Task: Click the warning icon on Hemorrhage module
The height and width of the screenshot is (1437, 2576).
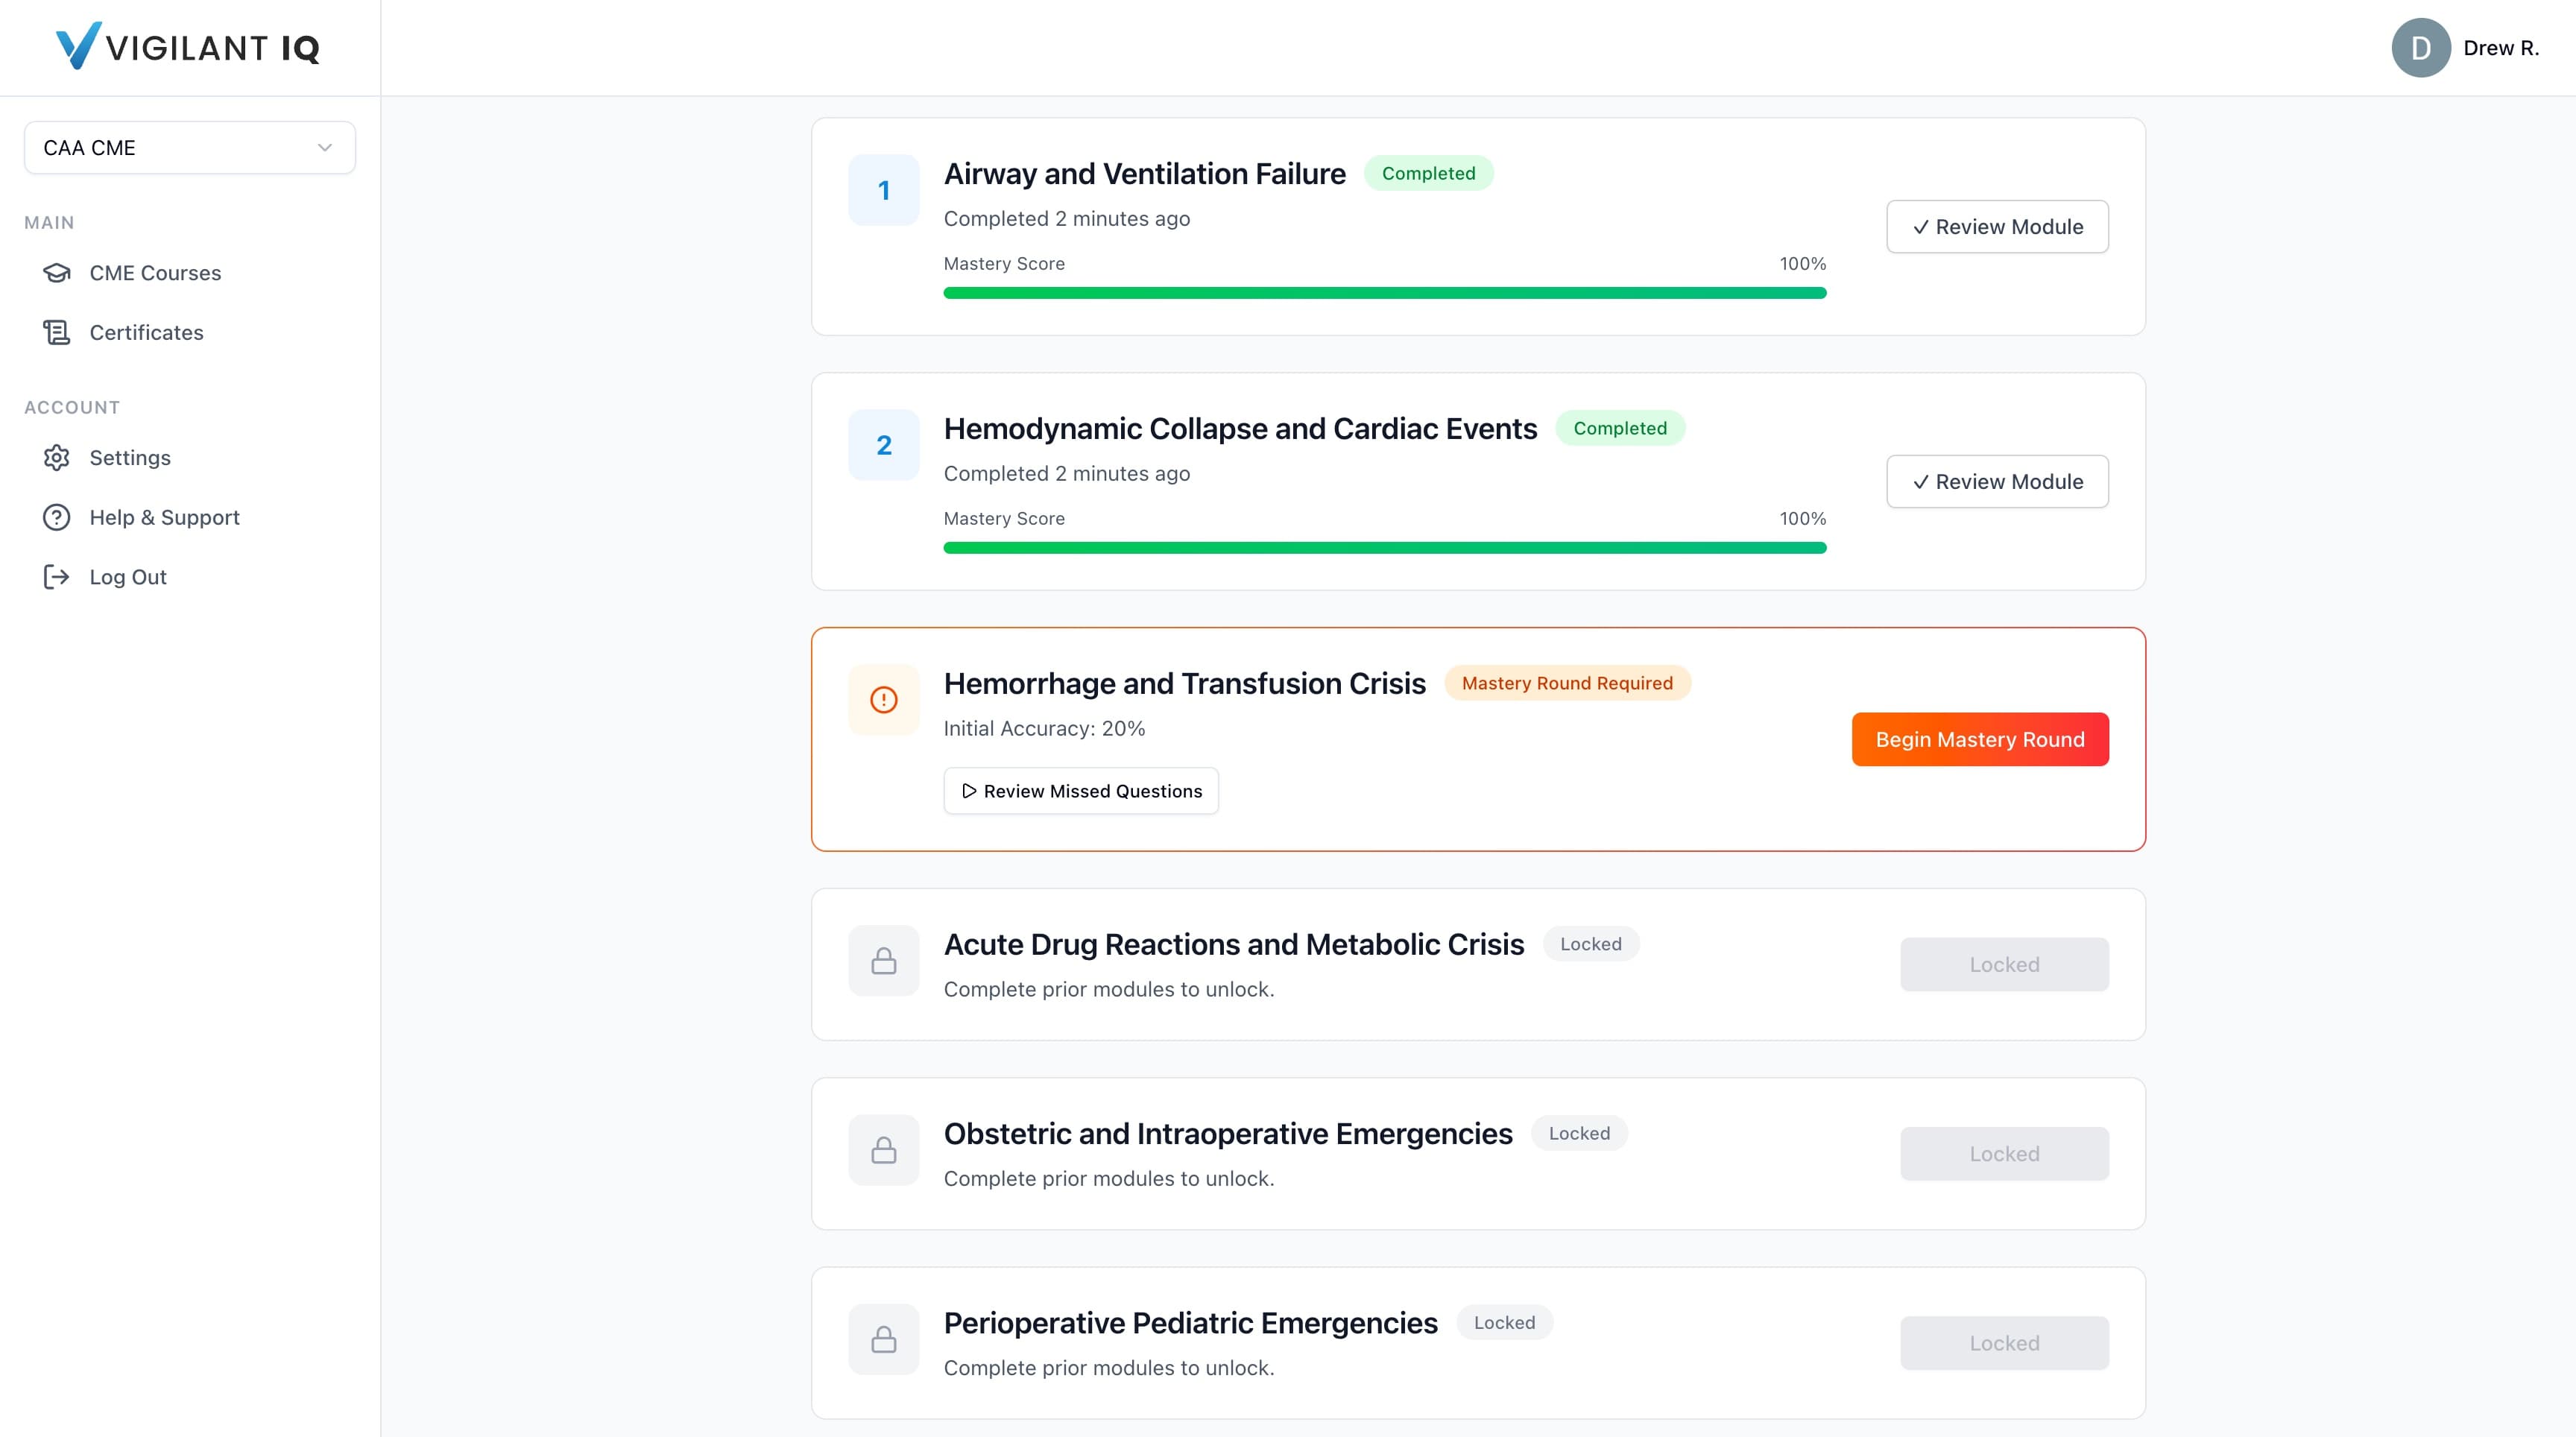Action: 884,700
